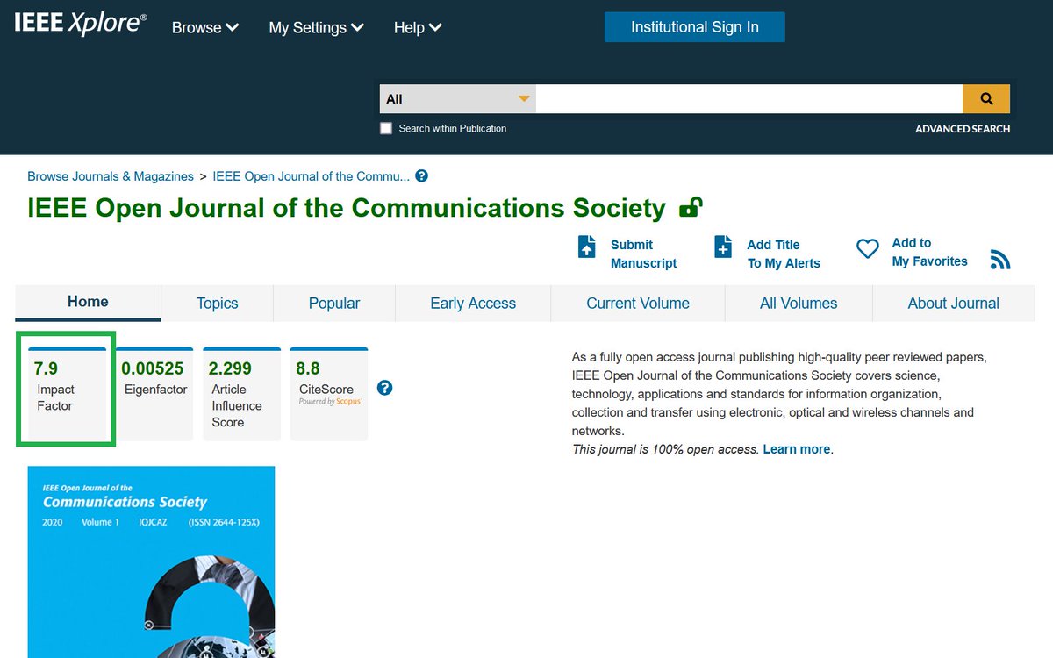
Task: Open the About Journal tab
Action: point(954,304)
